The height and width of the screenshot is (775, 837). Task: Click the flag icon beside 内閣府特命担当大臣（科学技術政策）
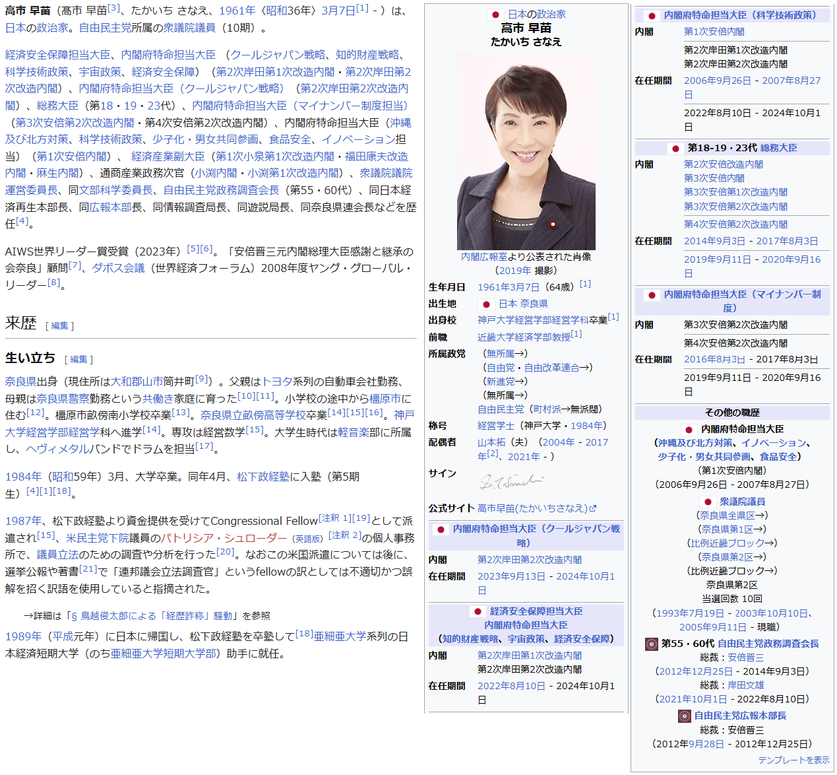pos(652,16)
